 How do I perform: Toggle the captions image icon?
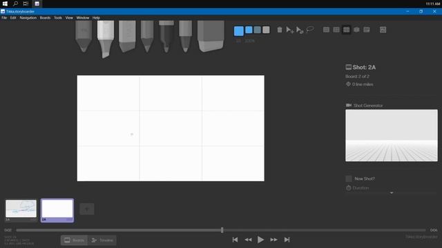pyautogui.click(x=383, y=30)
